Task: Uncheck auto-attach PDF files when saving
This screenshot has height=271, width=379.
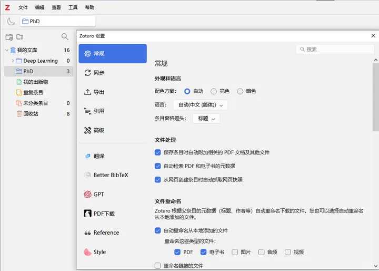Action: point(157,152)
